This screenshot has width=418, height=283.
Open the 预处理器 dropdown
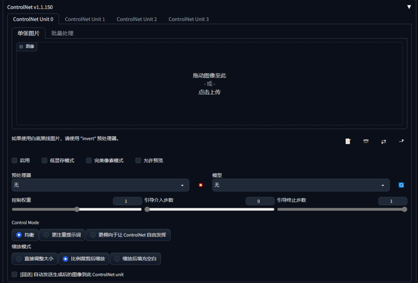[x=100, y=185]
